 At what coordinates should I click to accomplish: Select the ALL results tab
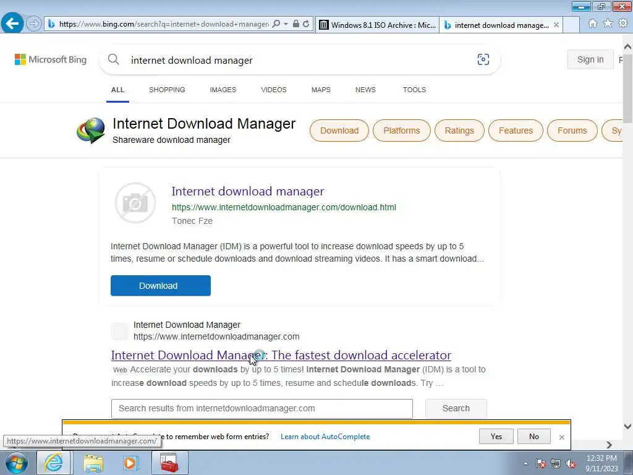pyautogui.click(x=118, y=90)
